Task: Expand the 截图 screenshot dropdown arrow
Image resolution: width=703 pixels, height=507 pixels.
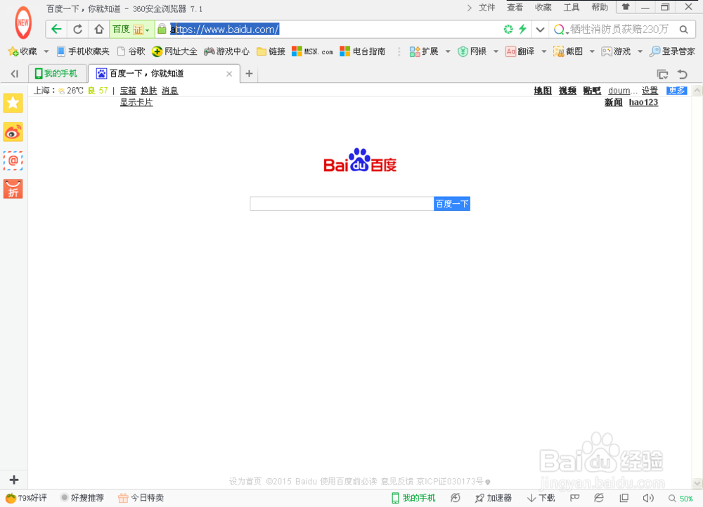Action: (x=591, y=51)
